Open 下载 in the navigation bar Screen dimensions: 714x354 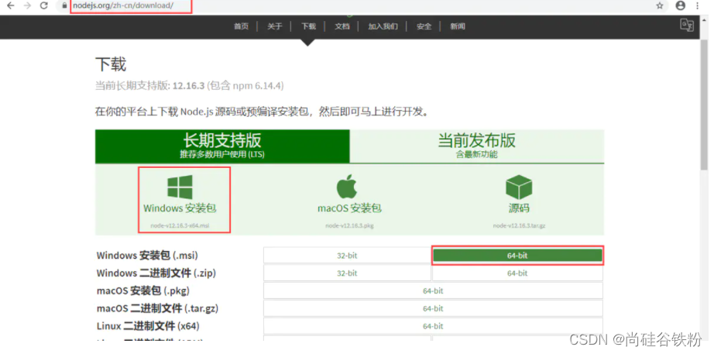[308, 26]
